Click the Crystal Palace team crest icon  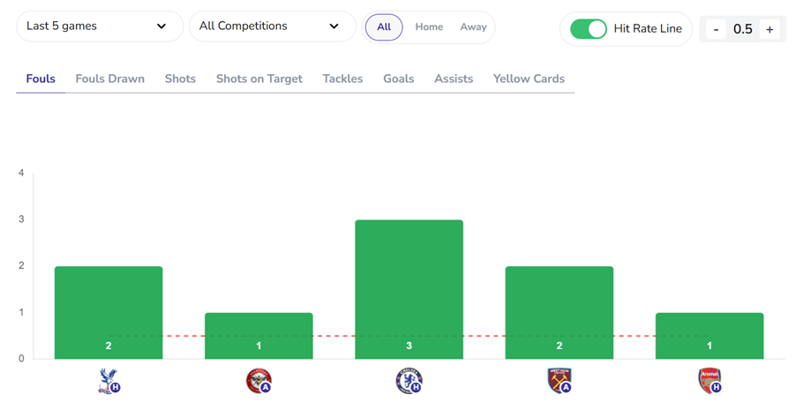point(108,380)
